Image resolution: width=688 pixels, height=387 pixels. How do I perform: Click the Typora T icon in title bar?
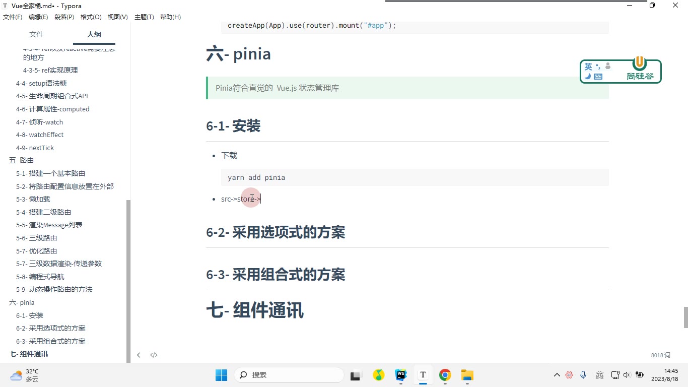tap(5, 6)
